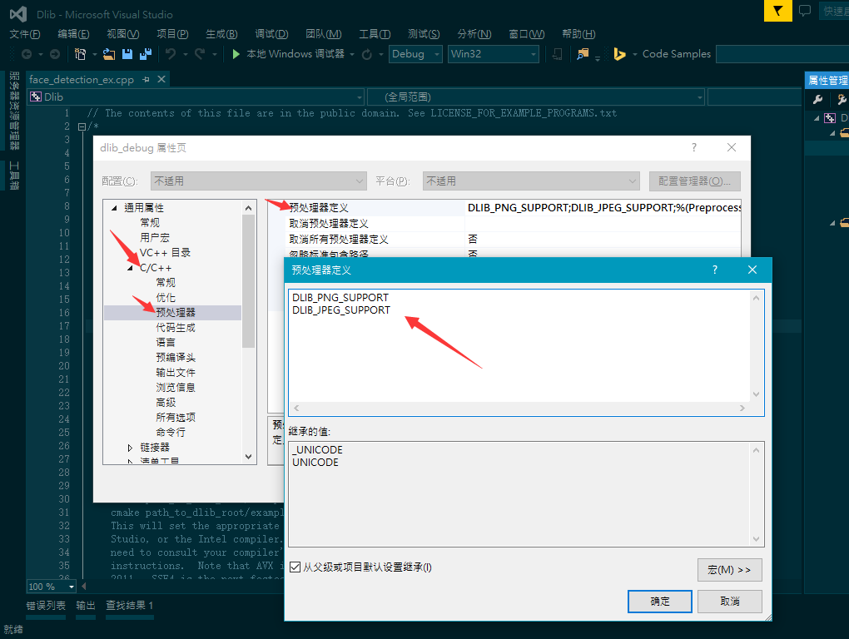Image resolution: width=849 pixels, height=639 pixels.
Task: Select the 预编译头 tree item
Action: 176,357
